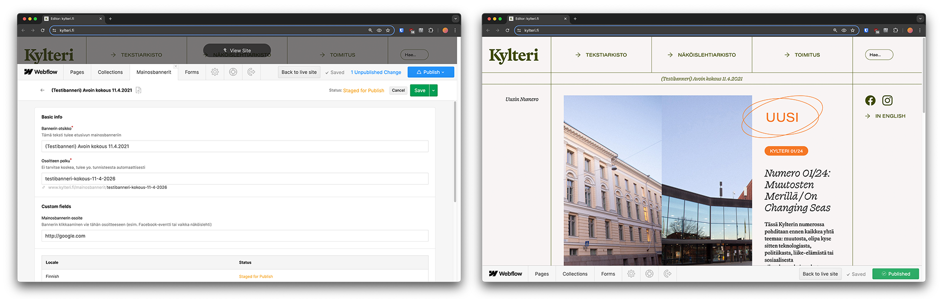Close the Mainosbannerit tab with its small x
Image resolution: width=941 pixels, height=299 pixels.
coord(176,66)
